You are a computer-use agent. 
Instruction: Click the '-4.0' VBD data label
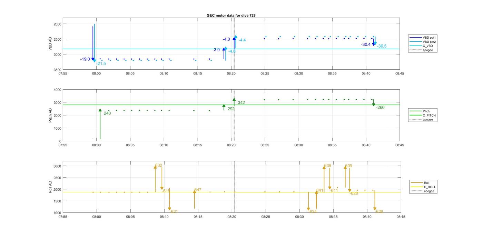click(x=226, y=39)
